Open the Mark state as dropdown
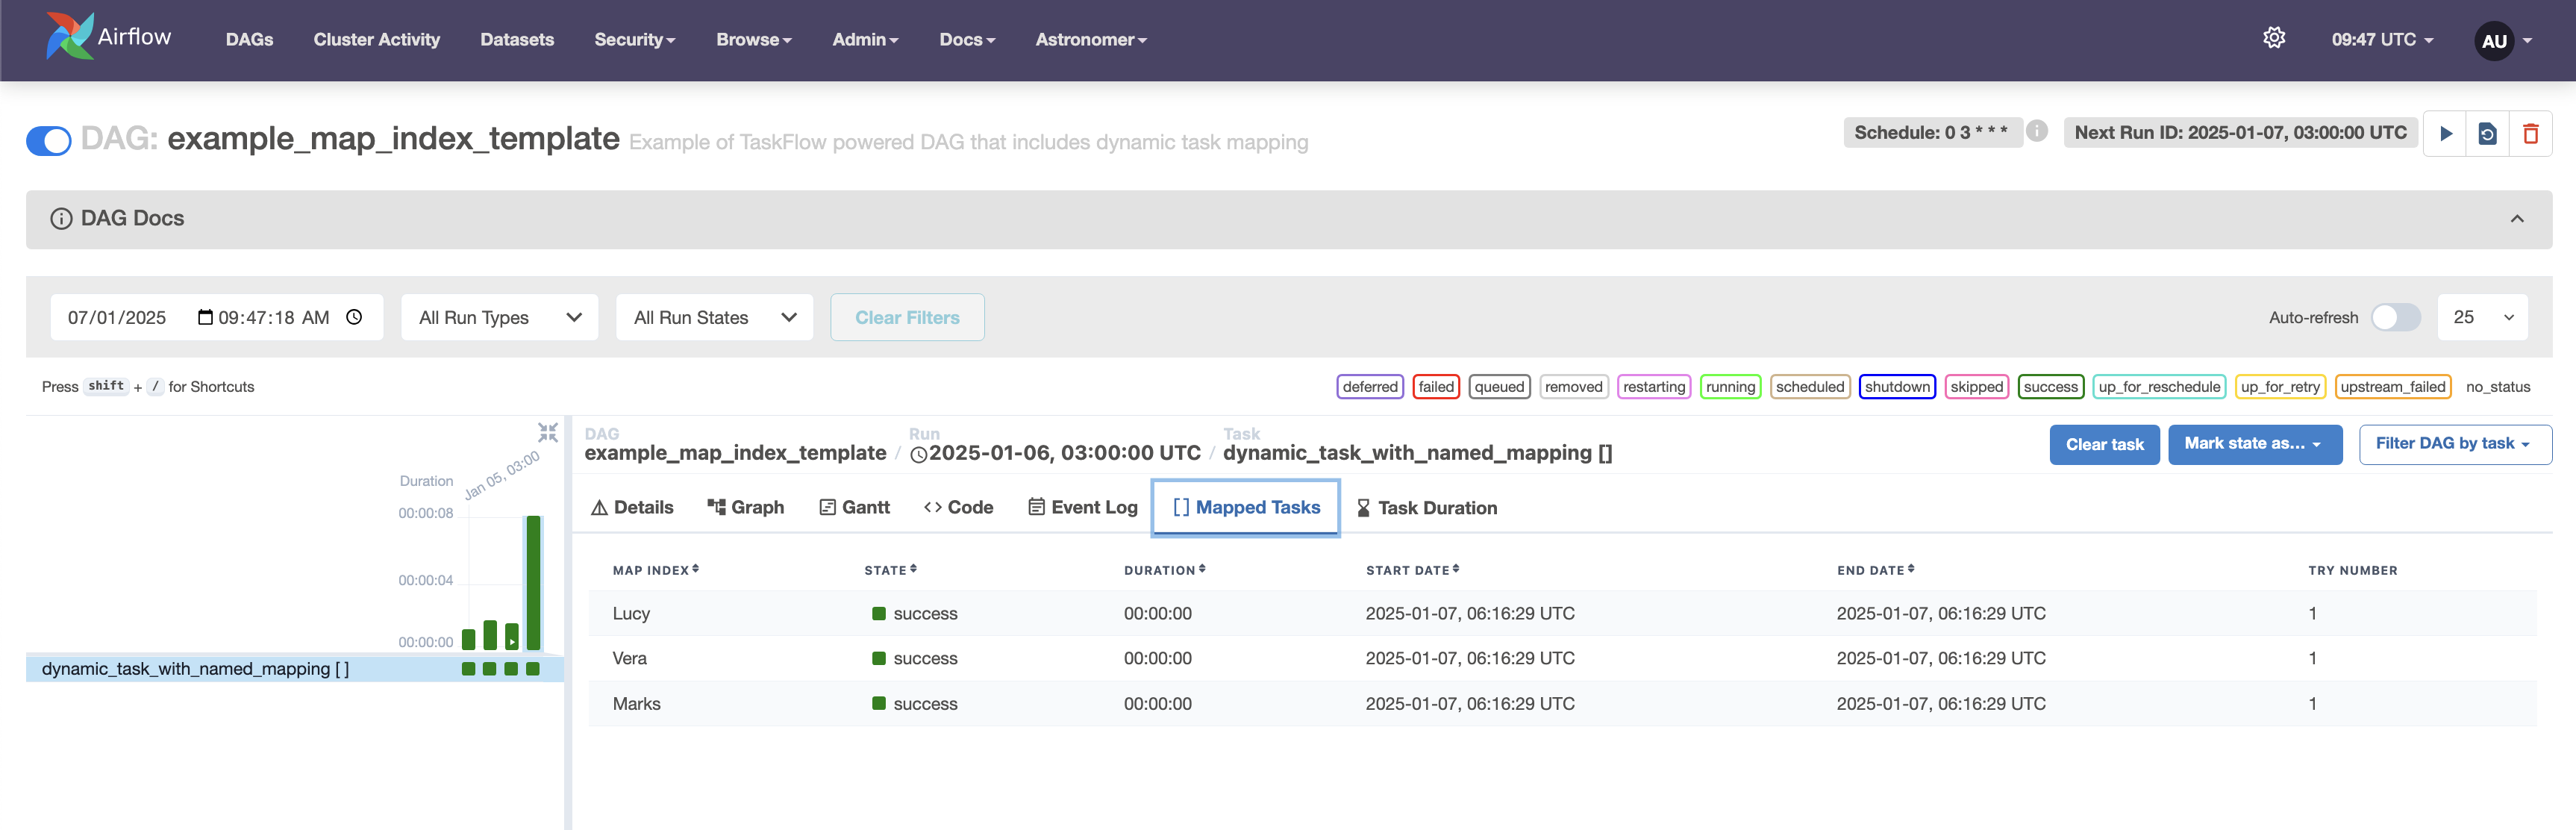The width and height of the screenshot is (2576, 830). point(2254,444)
